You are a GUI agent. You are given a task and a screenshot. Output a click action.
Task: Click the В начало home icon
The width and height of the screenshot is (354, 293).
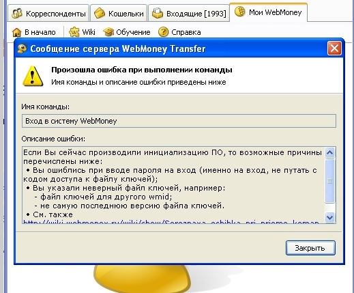(x=16, y=32)
